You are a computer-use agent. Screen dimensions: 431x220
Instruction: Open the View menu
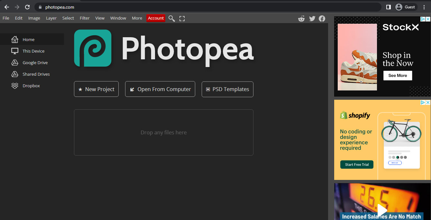pyautogui.click(x=100, y=18)
